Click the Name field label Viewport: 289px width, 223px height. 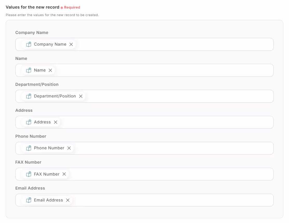[21, 59]
